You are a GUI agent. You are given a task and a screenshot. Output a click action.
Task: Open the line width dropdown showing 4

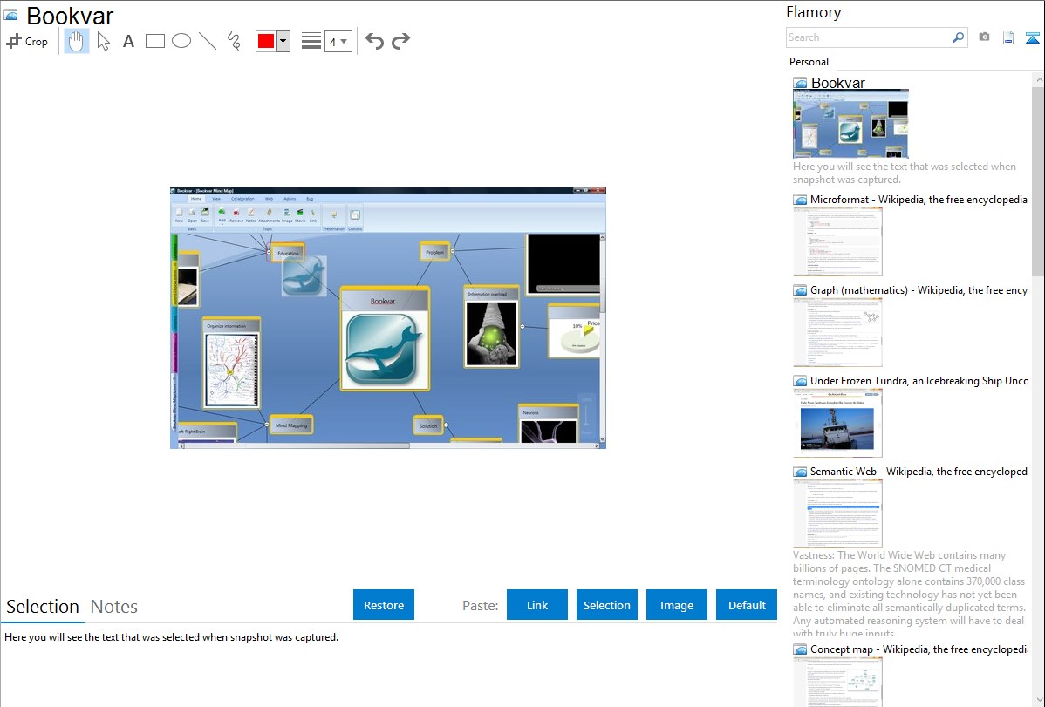[x=338, y=41]
